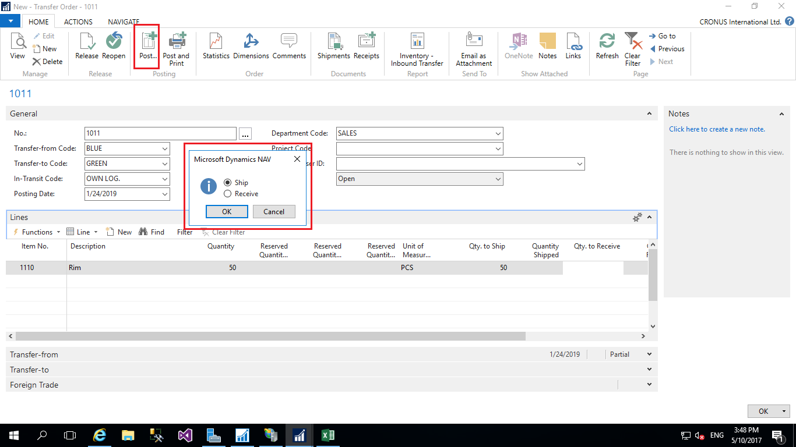
Task: Click the OneNote ribbon icon
Action: [x=519, y=46]
